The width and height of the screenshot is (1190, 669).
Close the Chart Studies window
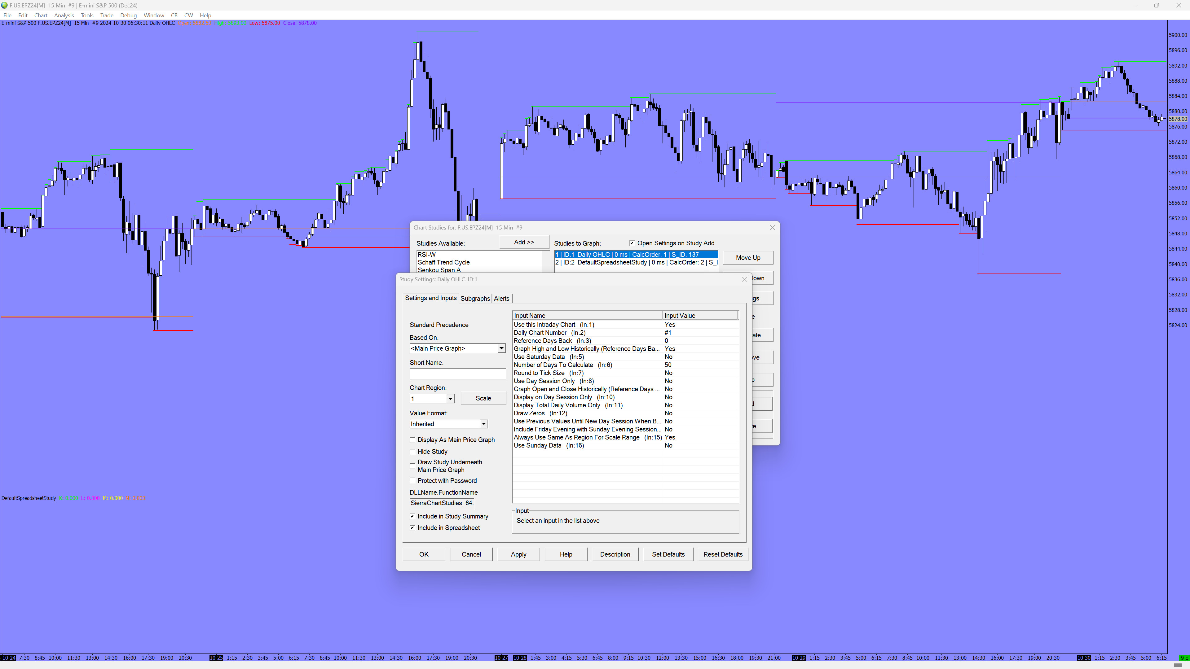(772, 228)
